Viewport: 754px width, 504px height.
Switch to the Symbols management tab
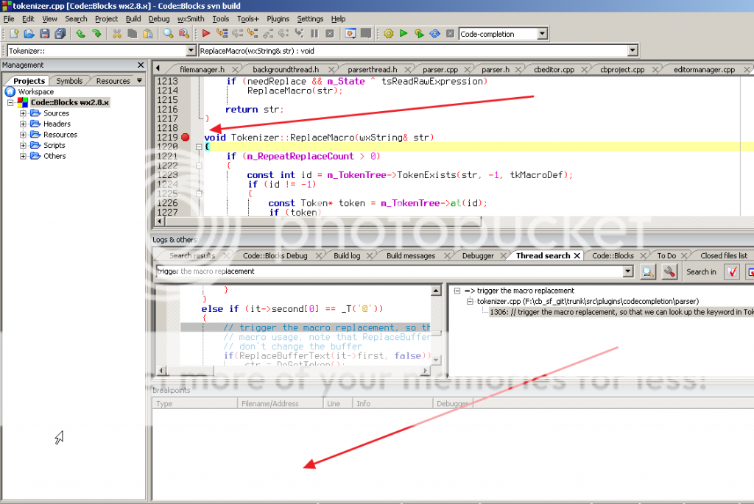pyautogui.click(x=69, y=81)
